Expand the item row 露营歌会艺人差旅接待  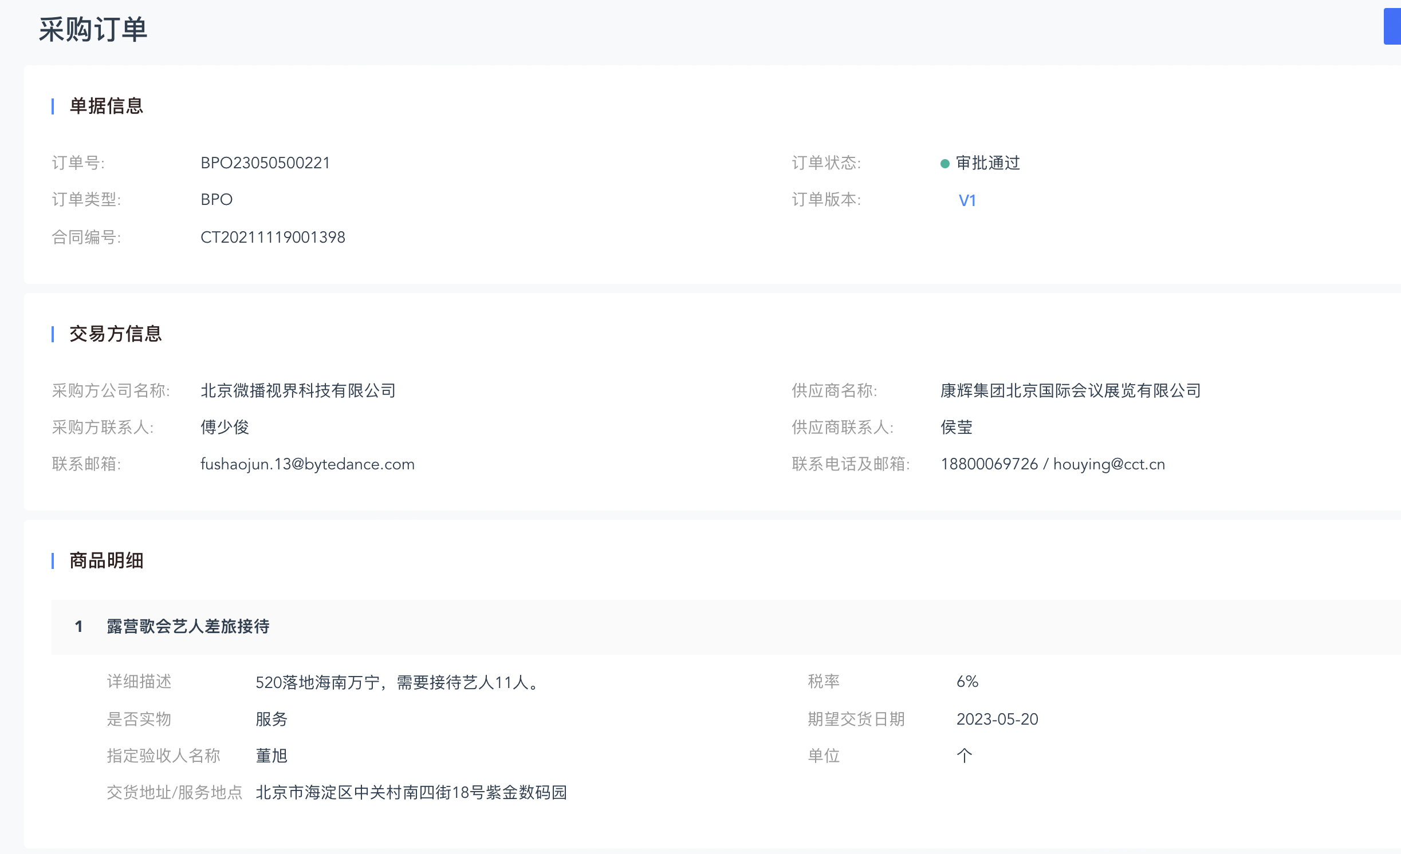pyautogui.click(x=188, y=626)
